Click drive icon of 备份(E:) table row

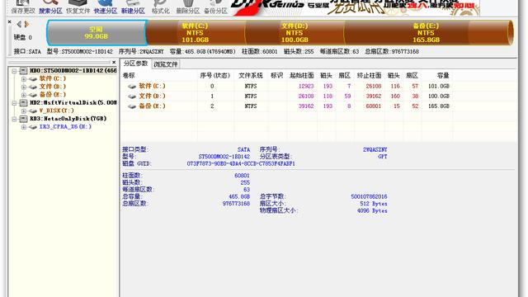[x=132, y=106]
